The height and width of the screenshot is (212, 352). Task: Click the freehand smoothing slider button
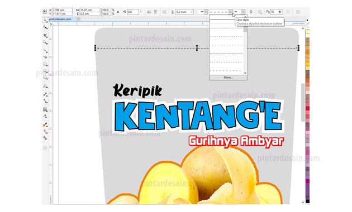(x=280, y=12)
